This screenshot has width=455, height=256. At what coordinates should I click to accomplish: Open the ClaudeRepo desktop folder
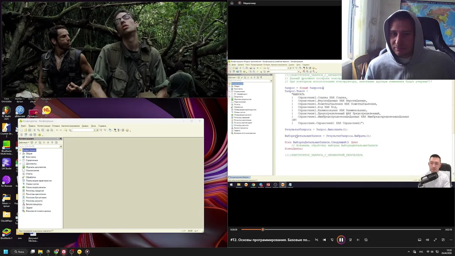[6, 216]
